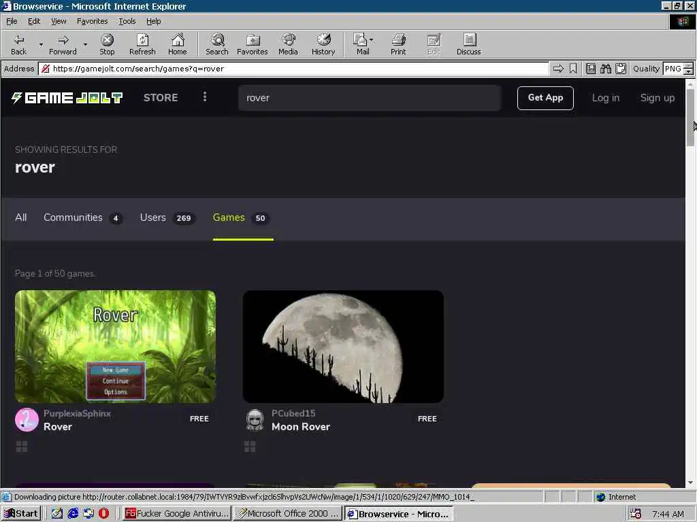Screen dimensions: 697x522
Task: Open the Rover jungle game thumbnail
Action: tap(115, 346)
